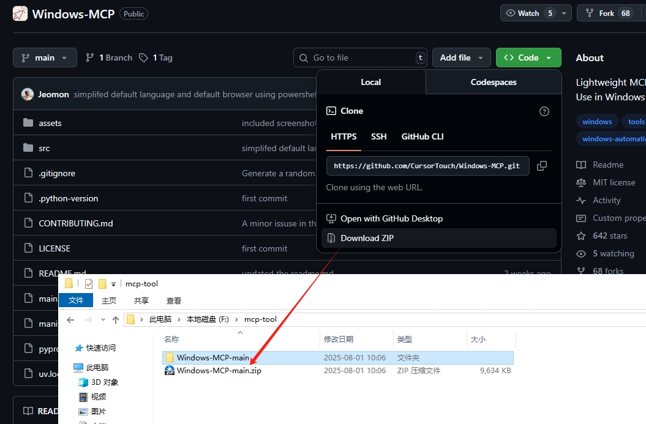The image size is (646, 424).
Task: Click the Readme book icon in About
Action: (581, 165)
